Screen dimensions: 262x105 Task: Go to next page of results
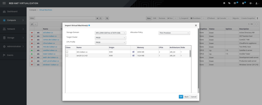258,24
